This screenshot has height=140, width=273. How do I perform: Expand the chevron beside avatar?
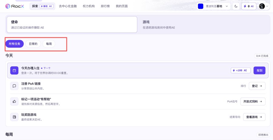(x=267, y=6)
